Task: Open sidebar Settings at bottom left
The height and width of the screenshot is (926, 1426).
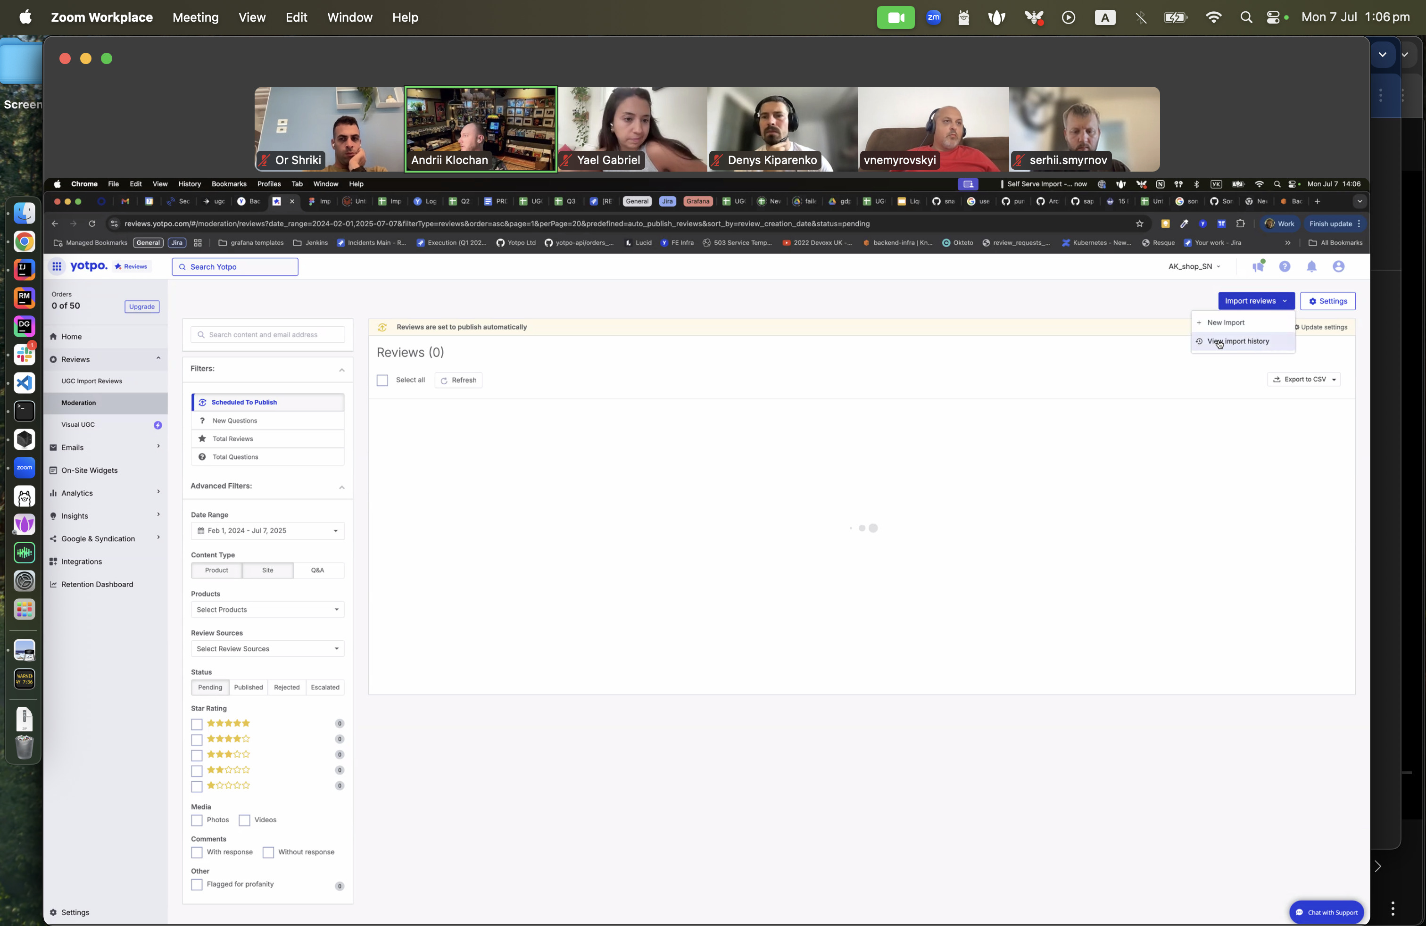Action: click(69, 912)
